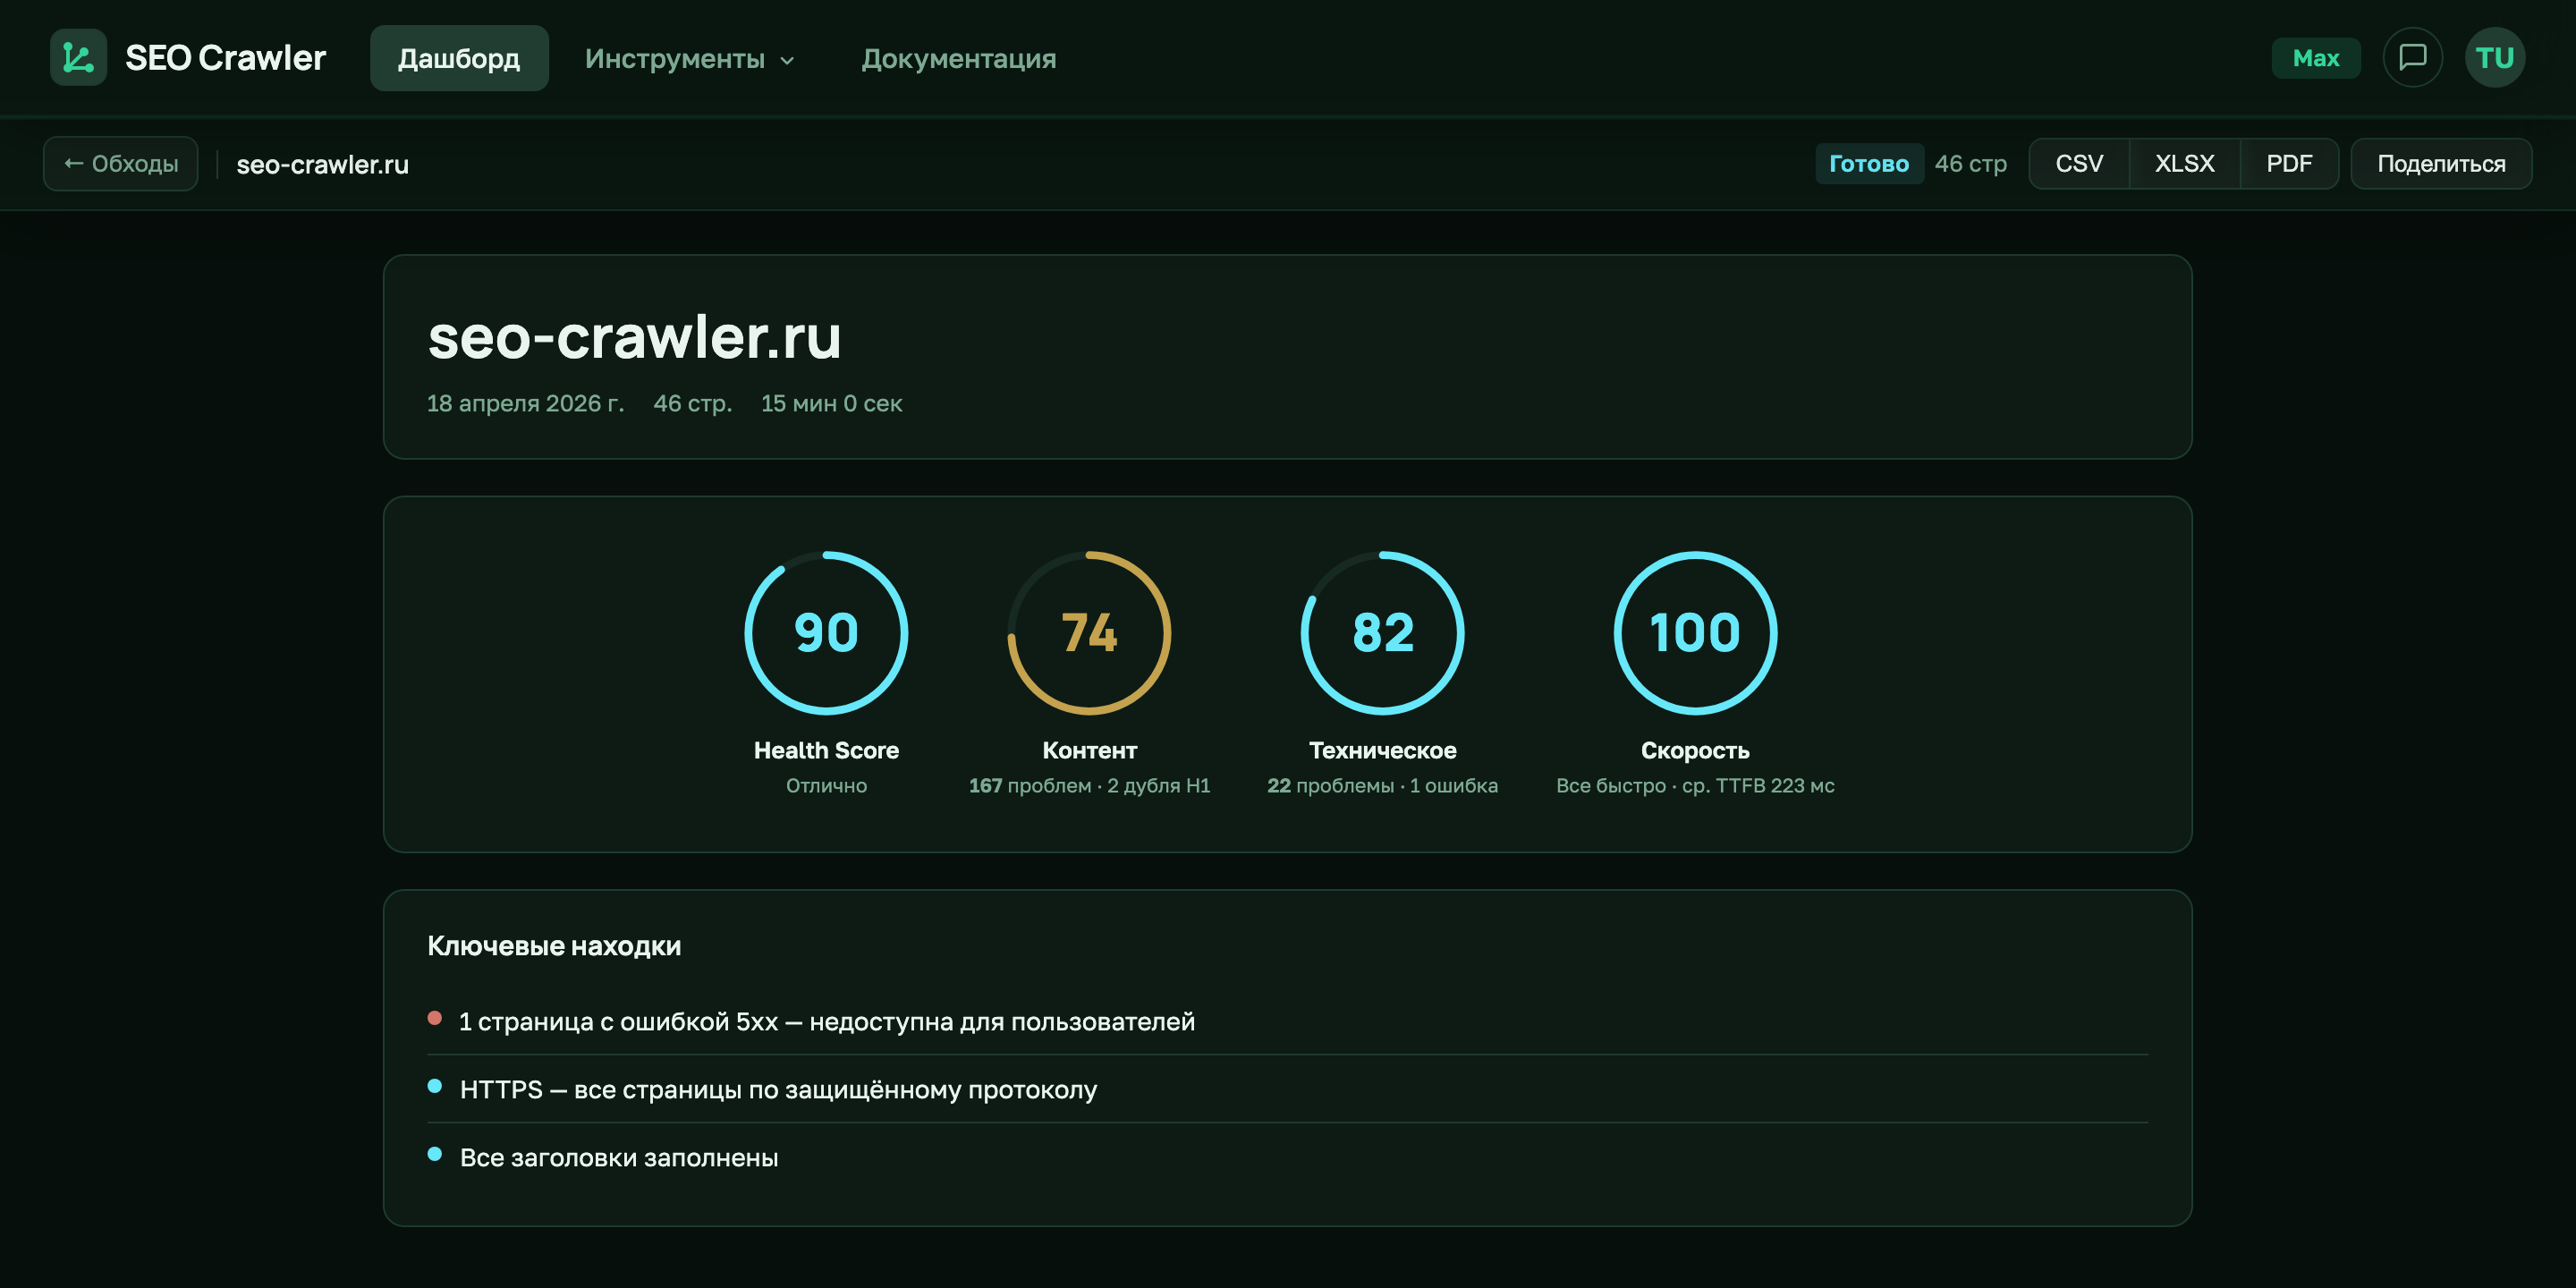Click the SEO Crawler brand name
This screenshot has height=1288, width=2576.
click(x=225, y=58)
